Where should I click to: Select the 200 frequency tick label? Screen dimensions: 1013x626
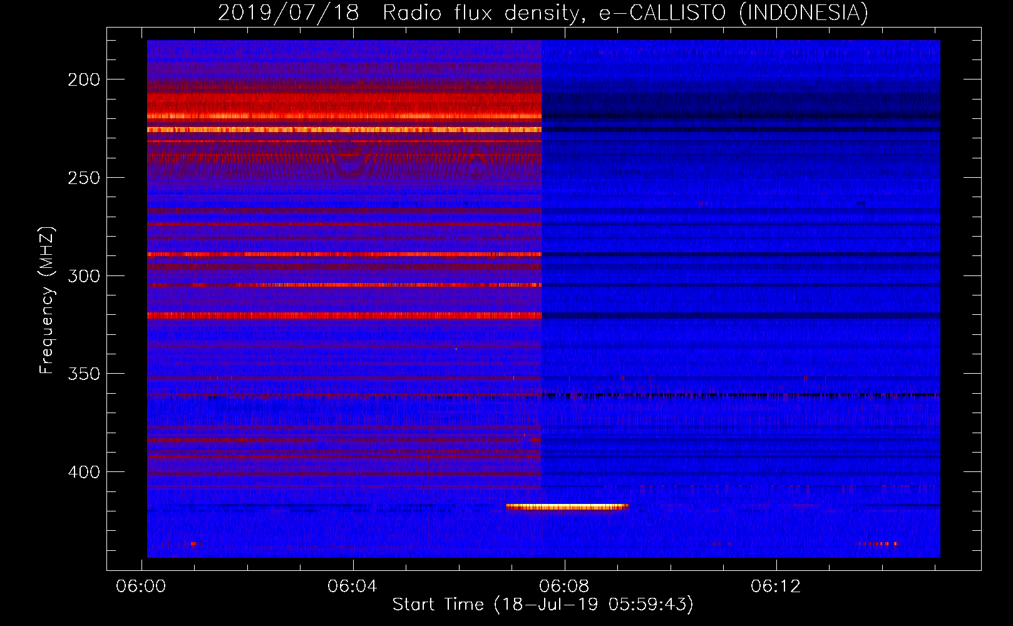point(84,80)
